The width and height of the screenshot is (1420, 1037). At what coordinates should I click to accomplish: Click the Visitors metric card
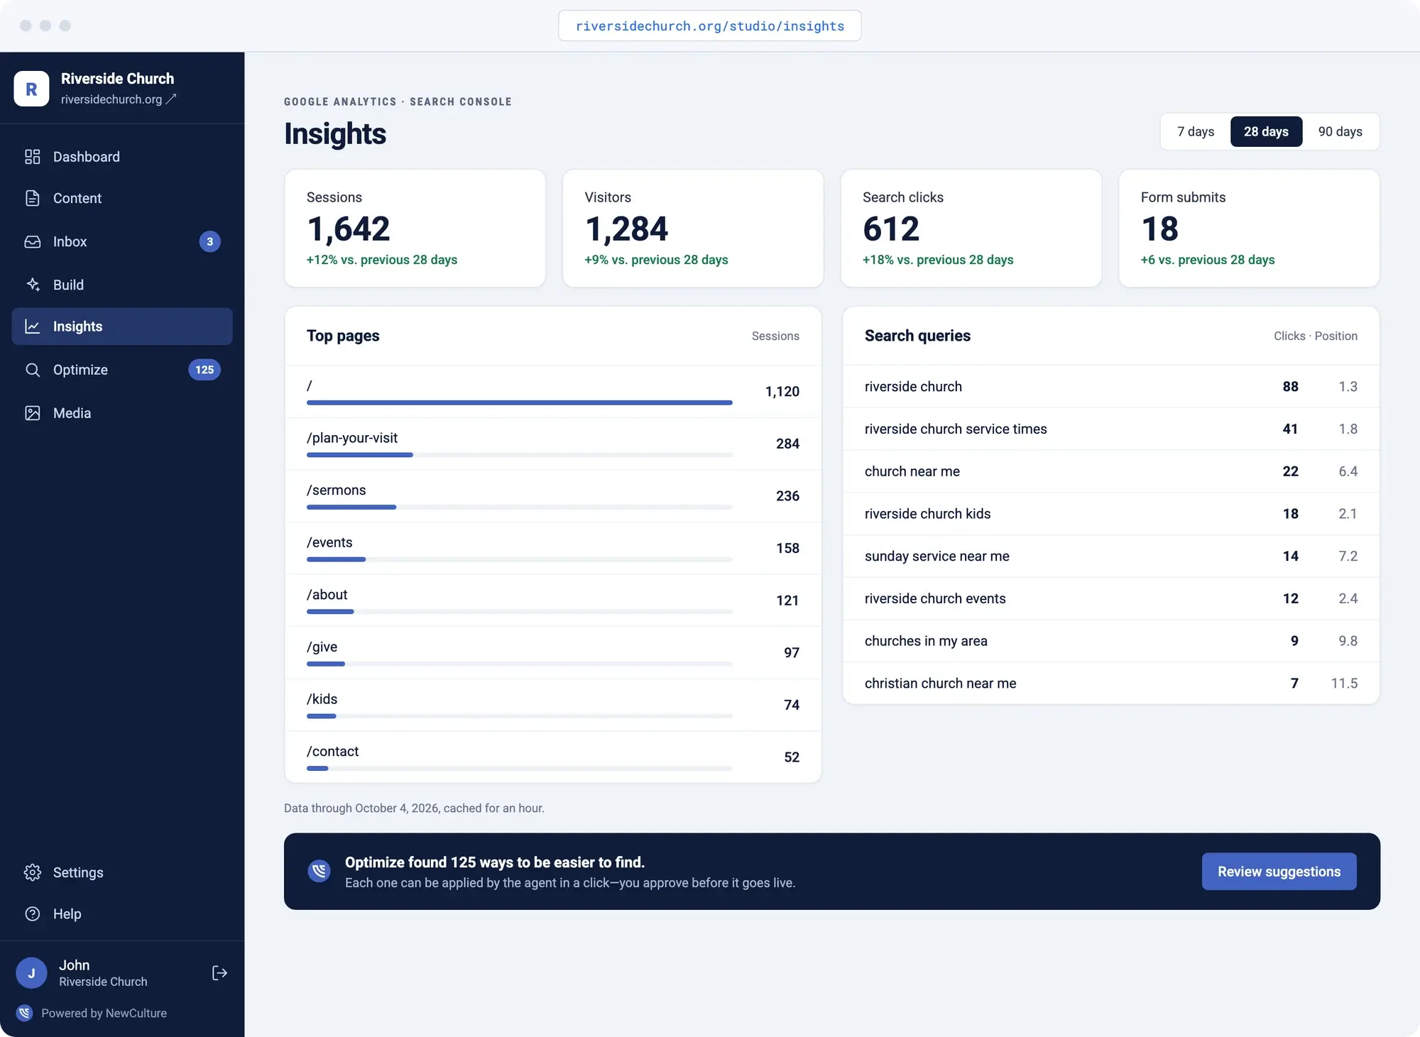pos(692,228)
